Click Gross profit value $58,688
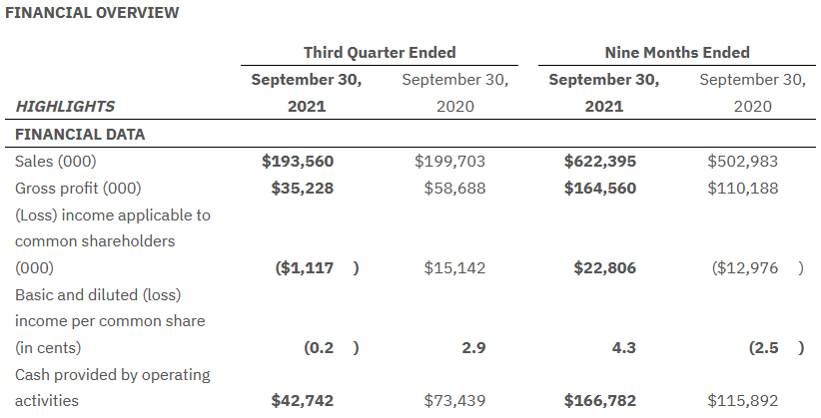821x418 pixels. coord(454,188)
